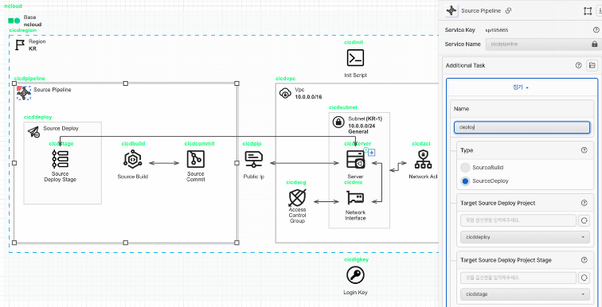Click the Subnet padlock icon

pos(338,122)
